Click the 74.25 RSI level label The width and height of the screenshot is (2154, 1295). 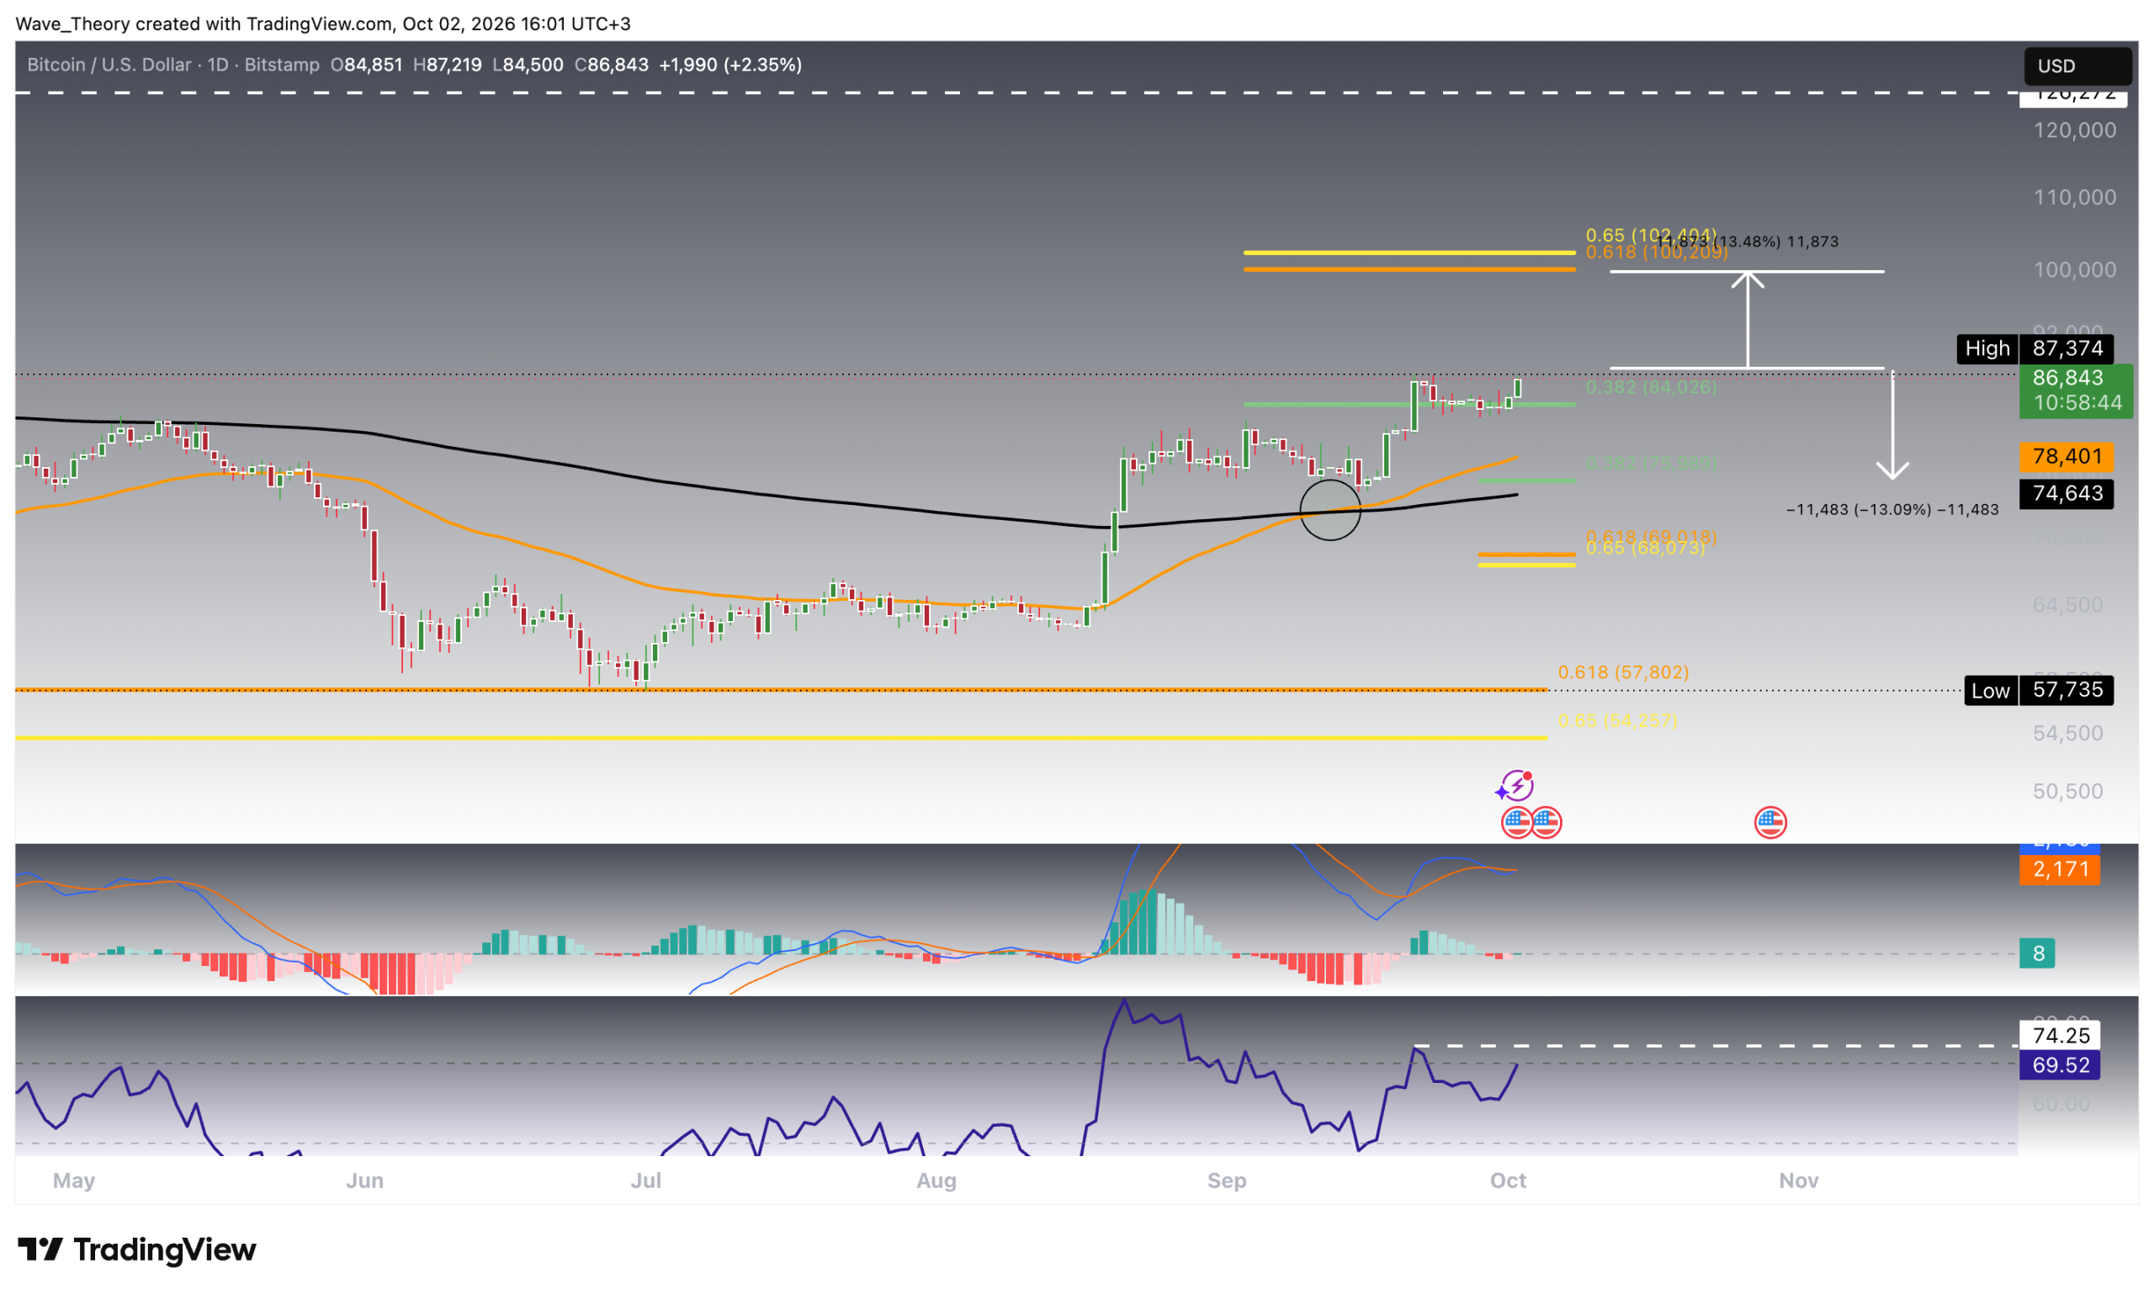pos(2059,1034)
